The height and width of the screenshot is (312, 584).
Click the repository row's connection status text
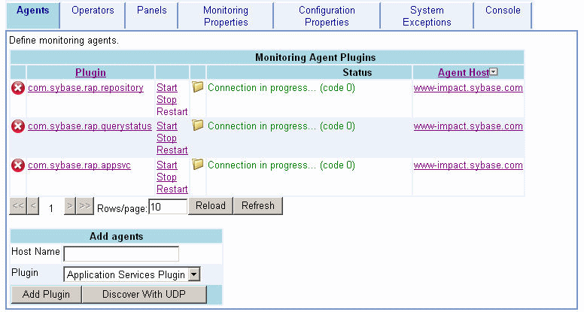point(281,88)
